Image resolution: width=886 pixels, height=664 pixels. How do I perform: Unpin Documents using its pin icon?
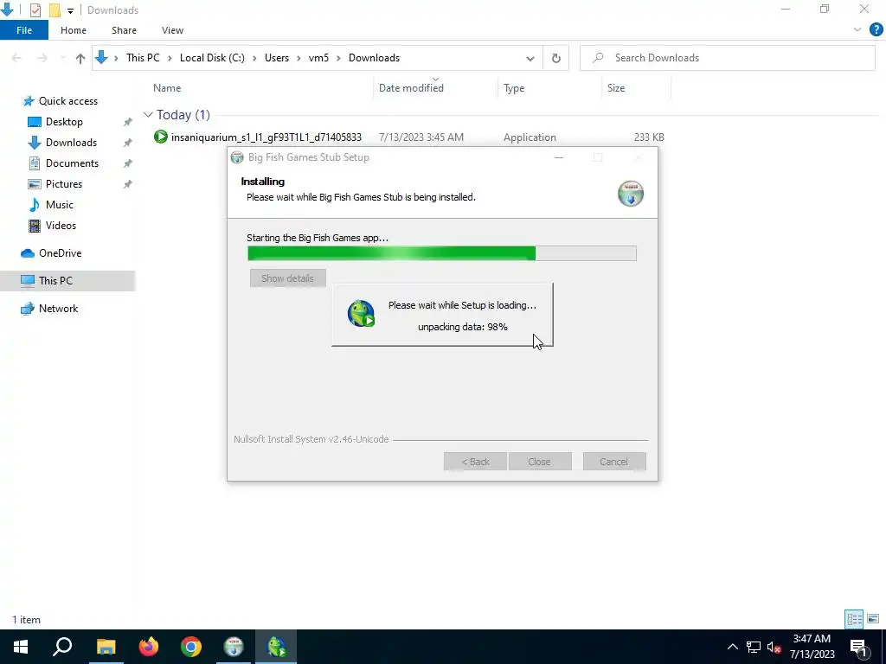[x=128, y=163]
